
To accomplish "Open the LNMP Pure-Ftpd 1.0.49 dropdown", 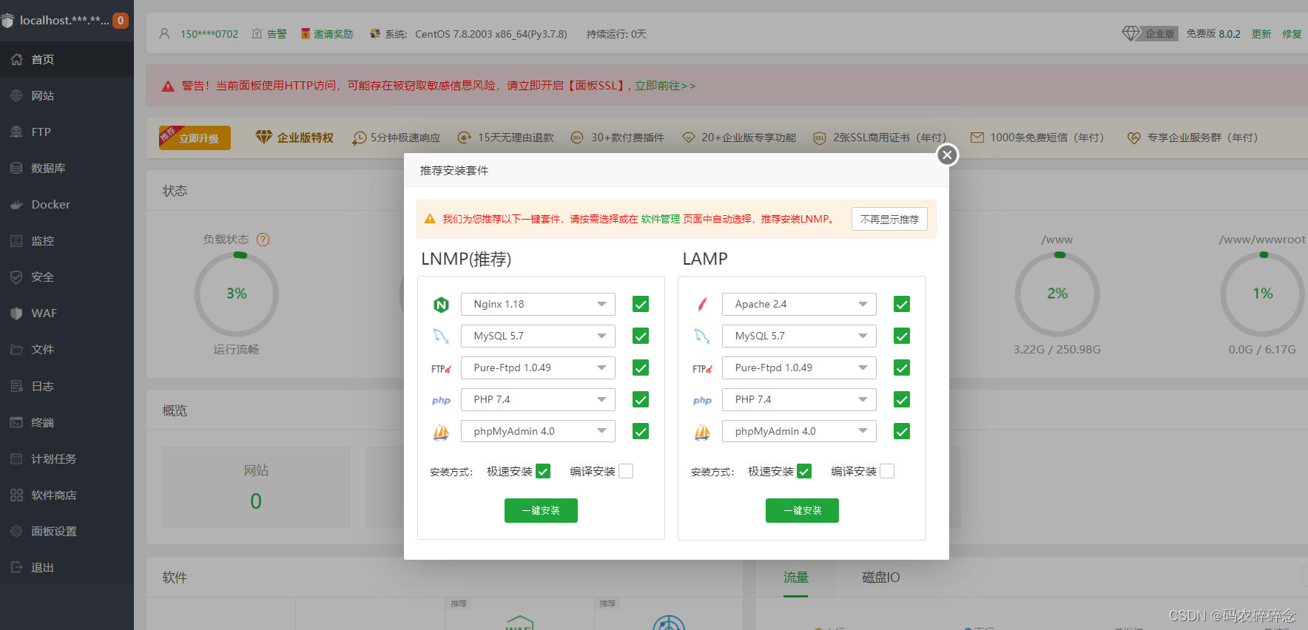I will click(538, 367).
